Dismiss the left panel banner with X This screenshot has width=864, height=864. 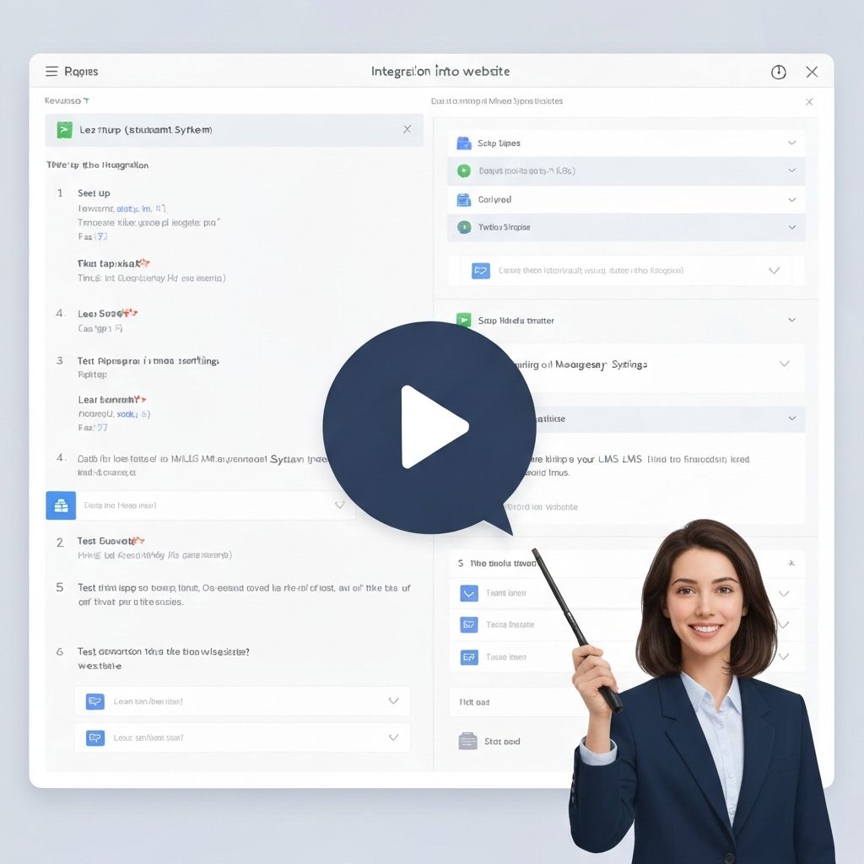tap(407, 129)
